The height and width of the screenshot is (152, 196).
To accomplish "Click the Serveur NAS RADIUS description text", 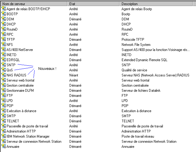I will point(155,75).
